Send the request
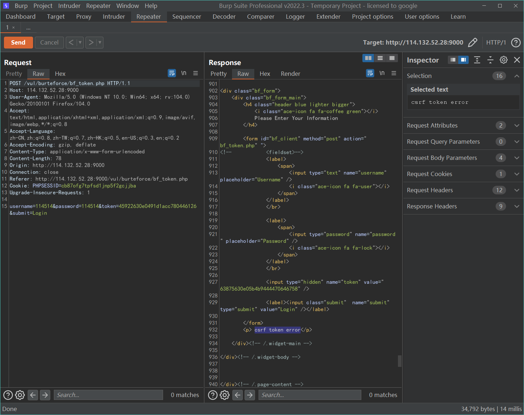The image size is (524, 415). tap(18, 42)
